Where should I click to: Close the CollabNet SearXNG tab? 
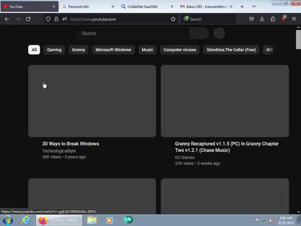172,6
